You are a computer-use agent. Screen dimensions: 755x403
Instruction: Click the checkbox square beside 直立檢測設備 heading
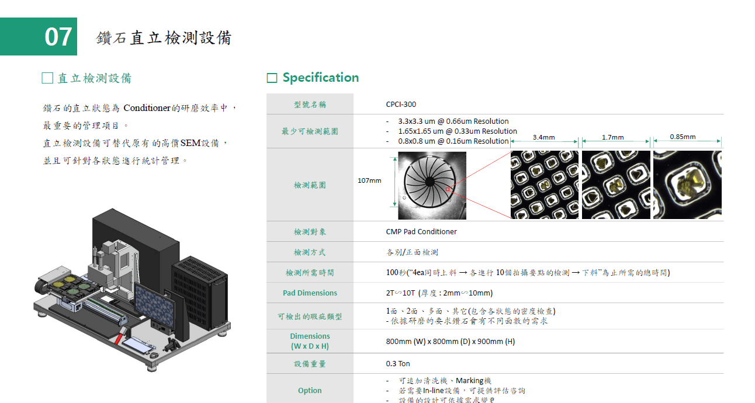click(48, 78)
